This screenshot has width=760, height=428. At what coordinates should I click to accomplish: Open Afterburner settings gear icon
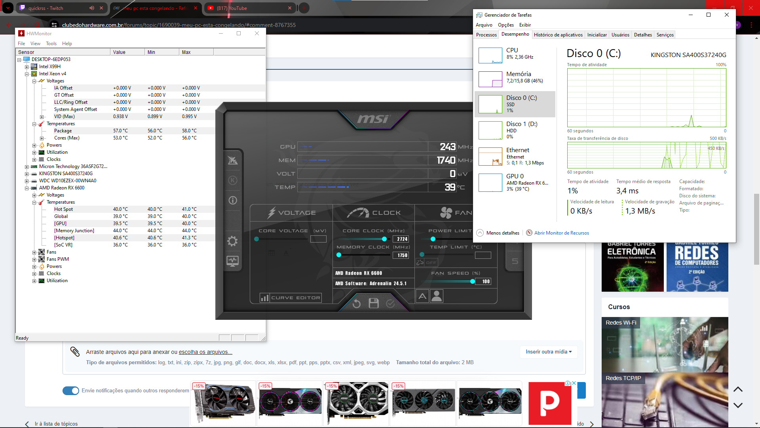tap(233, 241)
